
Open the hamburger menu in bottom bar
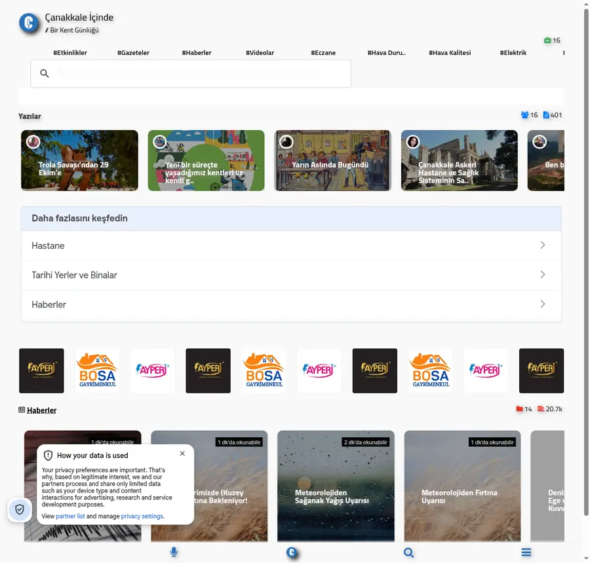[526, 552]
